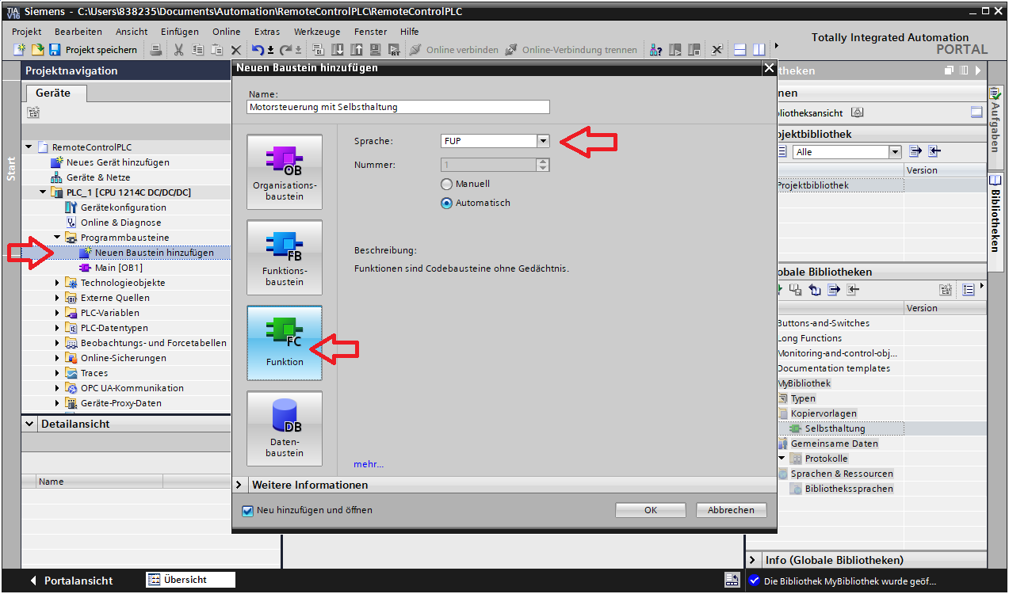Click the Übersicht button in bottom bar

tap(190, 580)
